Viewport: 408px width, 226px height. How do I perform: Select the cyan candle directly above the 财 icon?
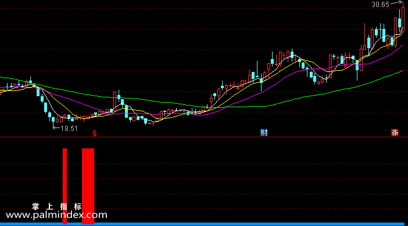click(x=261, y=82)
